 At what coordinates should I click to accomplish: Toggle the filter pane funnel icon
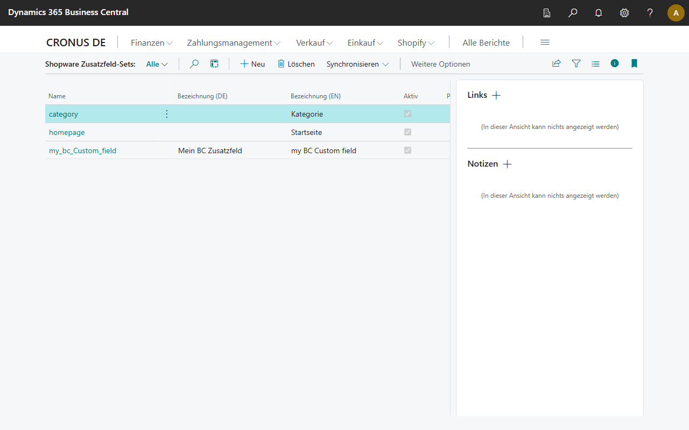click(576, 63)
